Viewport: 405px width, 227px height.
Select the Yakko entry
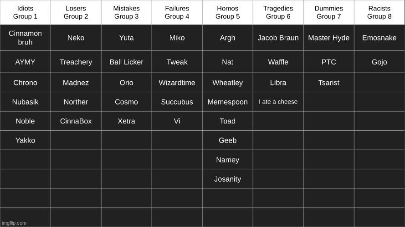(x=25, y=140)
